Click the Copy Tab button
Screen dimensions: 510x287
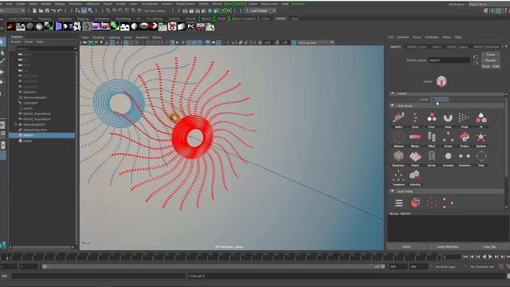(489, 246)
